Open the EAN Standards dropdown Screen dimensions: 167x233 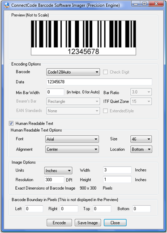pyautogui.click(x=73, y=111)
